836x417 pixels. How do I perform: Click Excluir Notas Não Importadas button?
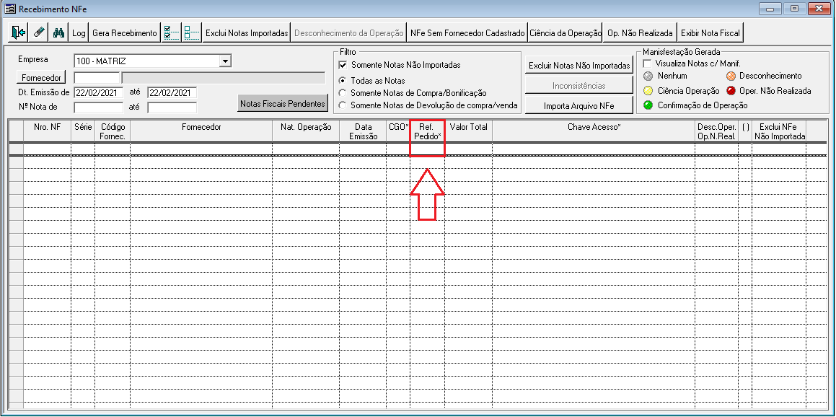(579, 66)
